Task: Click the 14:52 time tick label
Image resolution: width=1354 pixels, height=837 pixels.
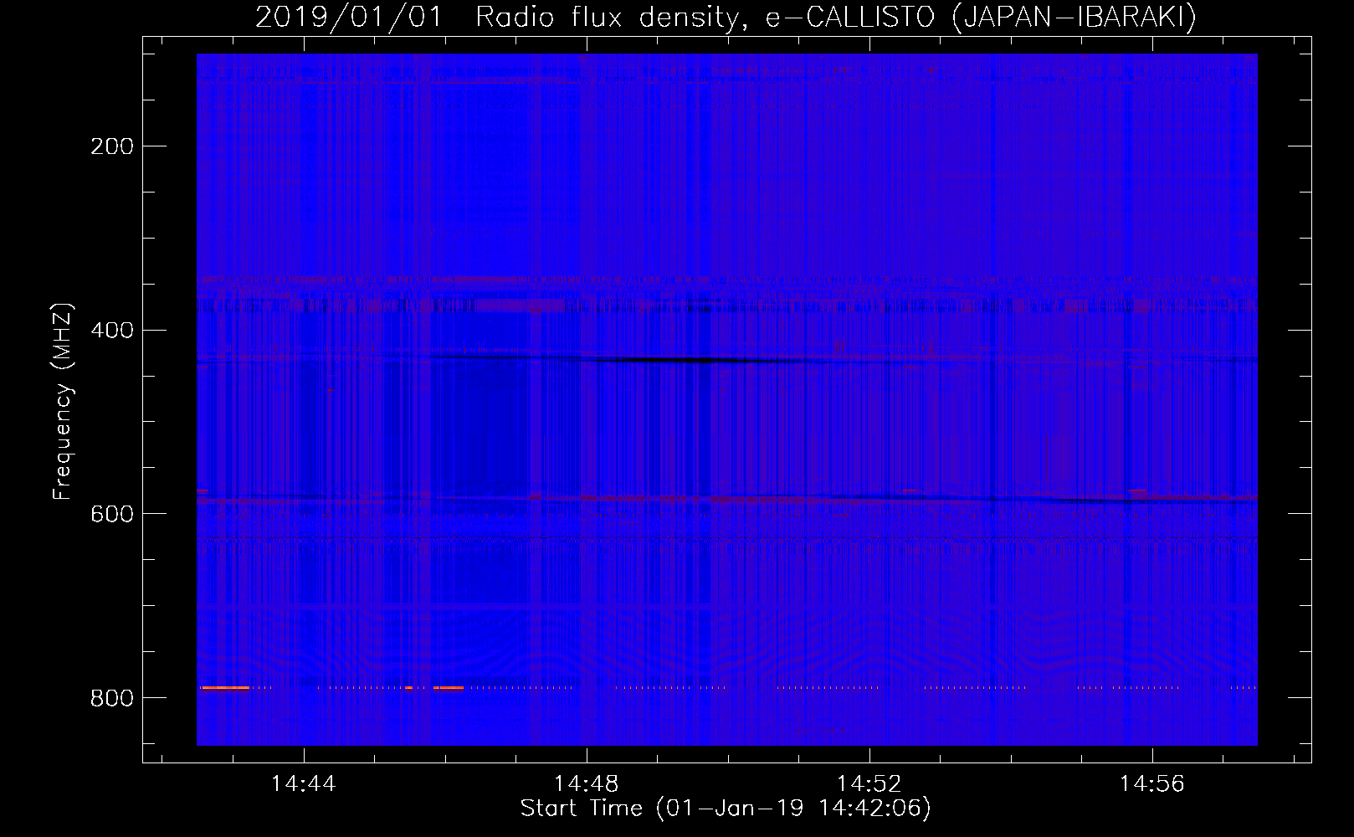Action: click(x=869, y=783)
